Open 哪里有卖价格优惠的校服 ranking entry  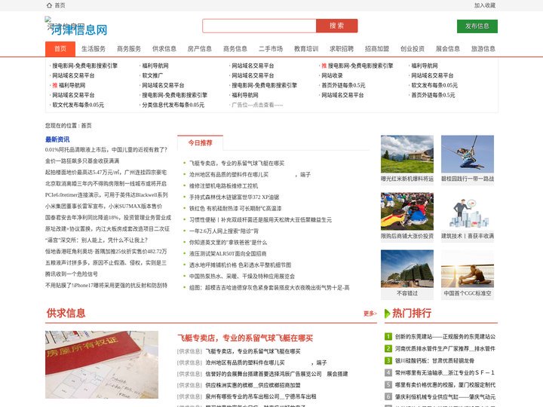tap(446, 384)
